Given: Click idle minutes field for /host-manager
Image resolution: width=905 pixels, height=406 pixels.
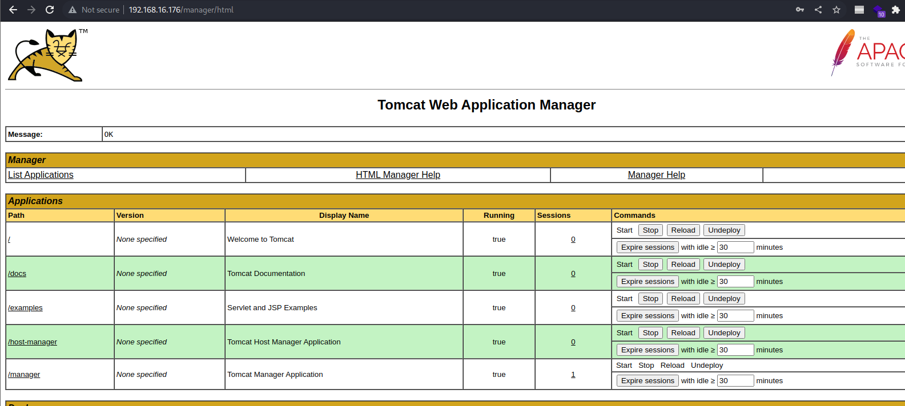Looking at the screenshot, I should click(x=735, y=350).
